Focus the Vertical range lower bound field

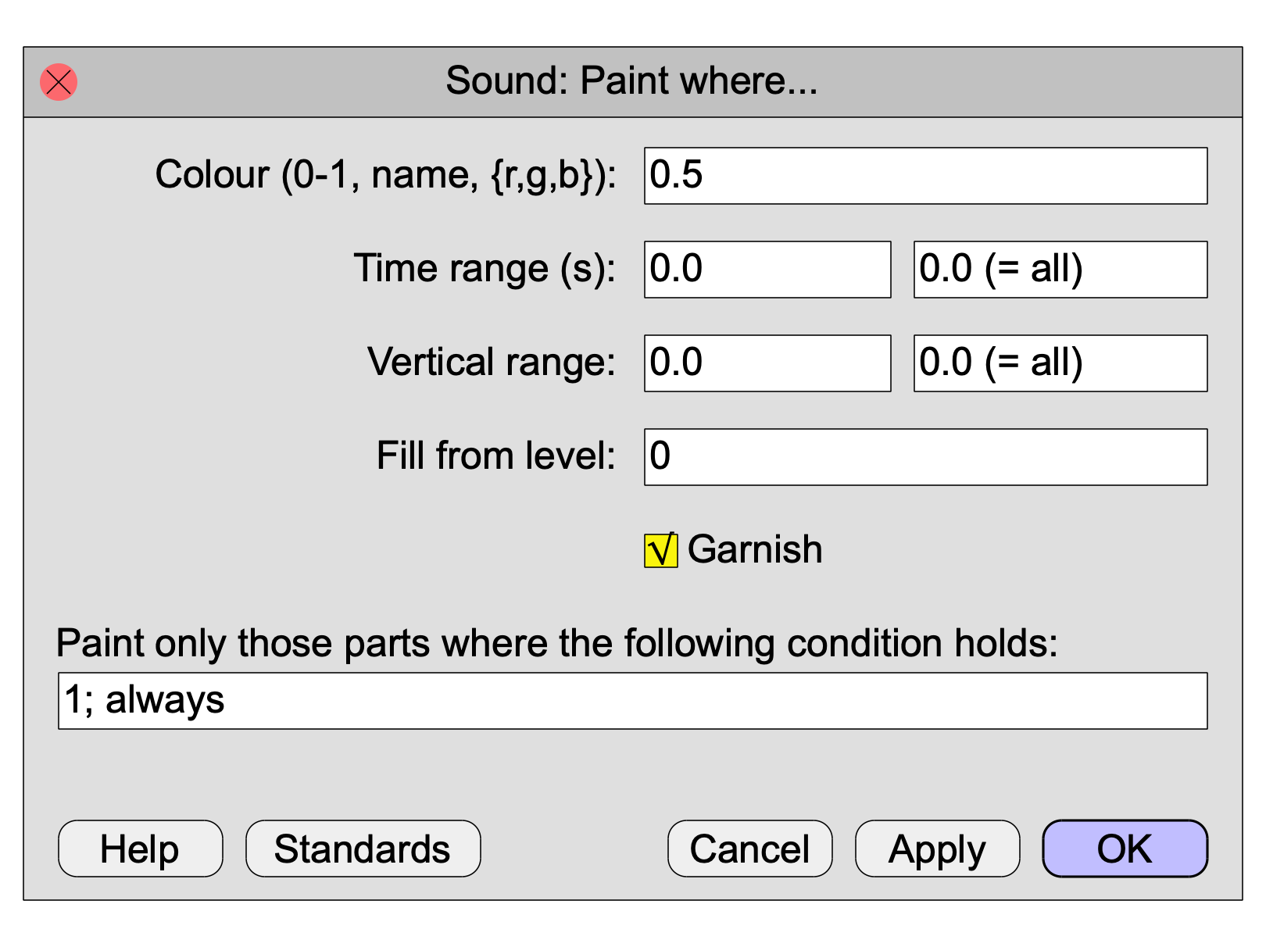coord(767,363)
